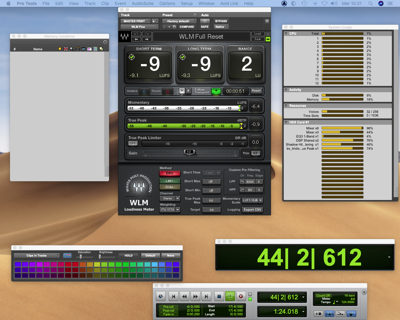Click the transport online clock icon
The height and width of the screenshot is (320, 400).
coord(160,296)
